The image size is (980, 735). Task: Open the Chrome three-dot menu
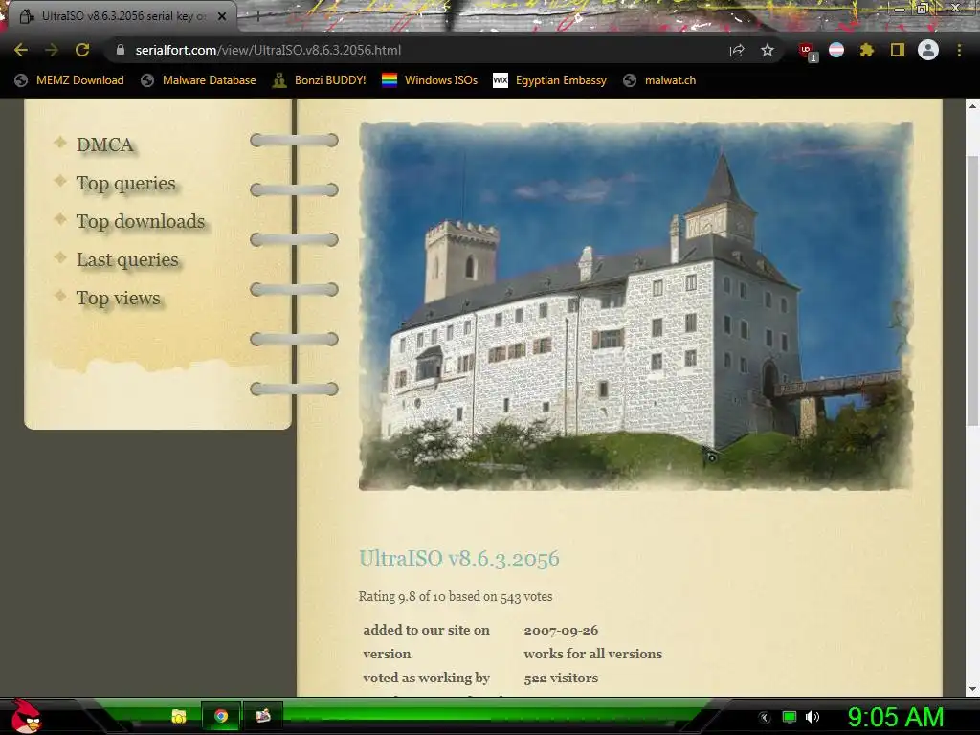959,50
